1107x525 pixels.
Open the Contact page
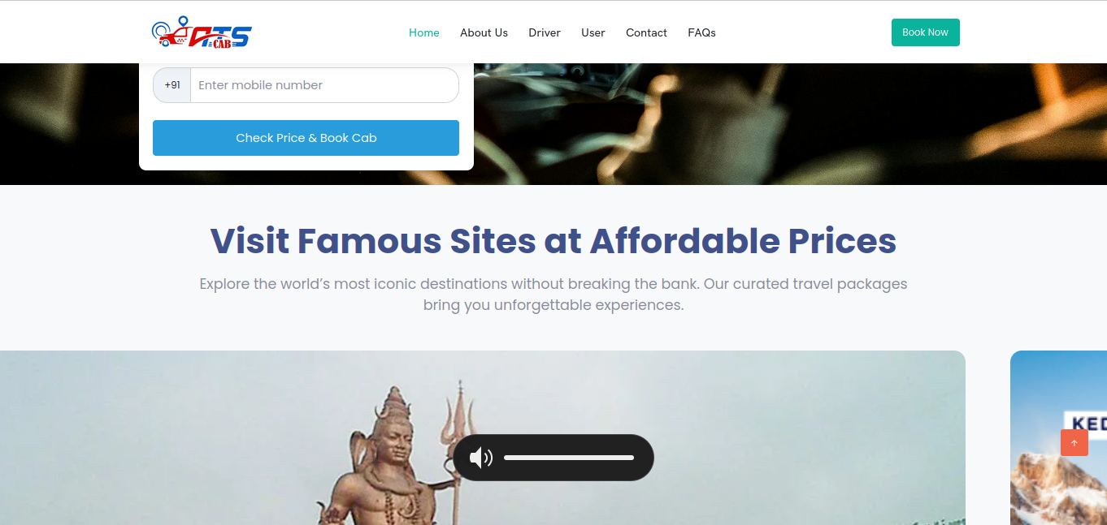[646, 32]
